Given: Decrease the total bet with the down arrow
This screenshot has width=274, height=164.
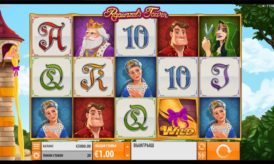Looking at the screenshot, I should coord(127,156).
